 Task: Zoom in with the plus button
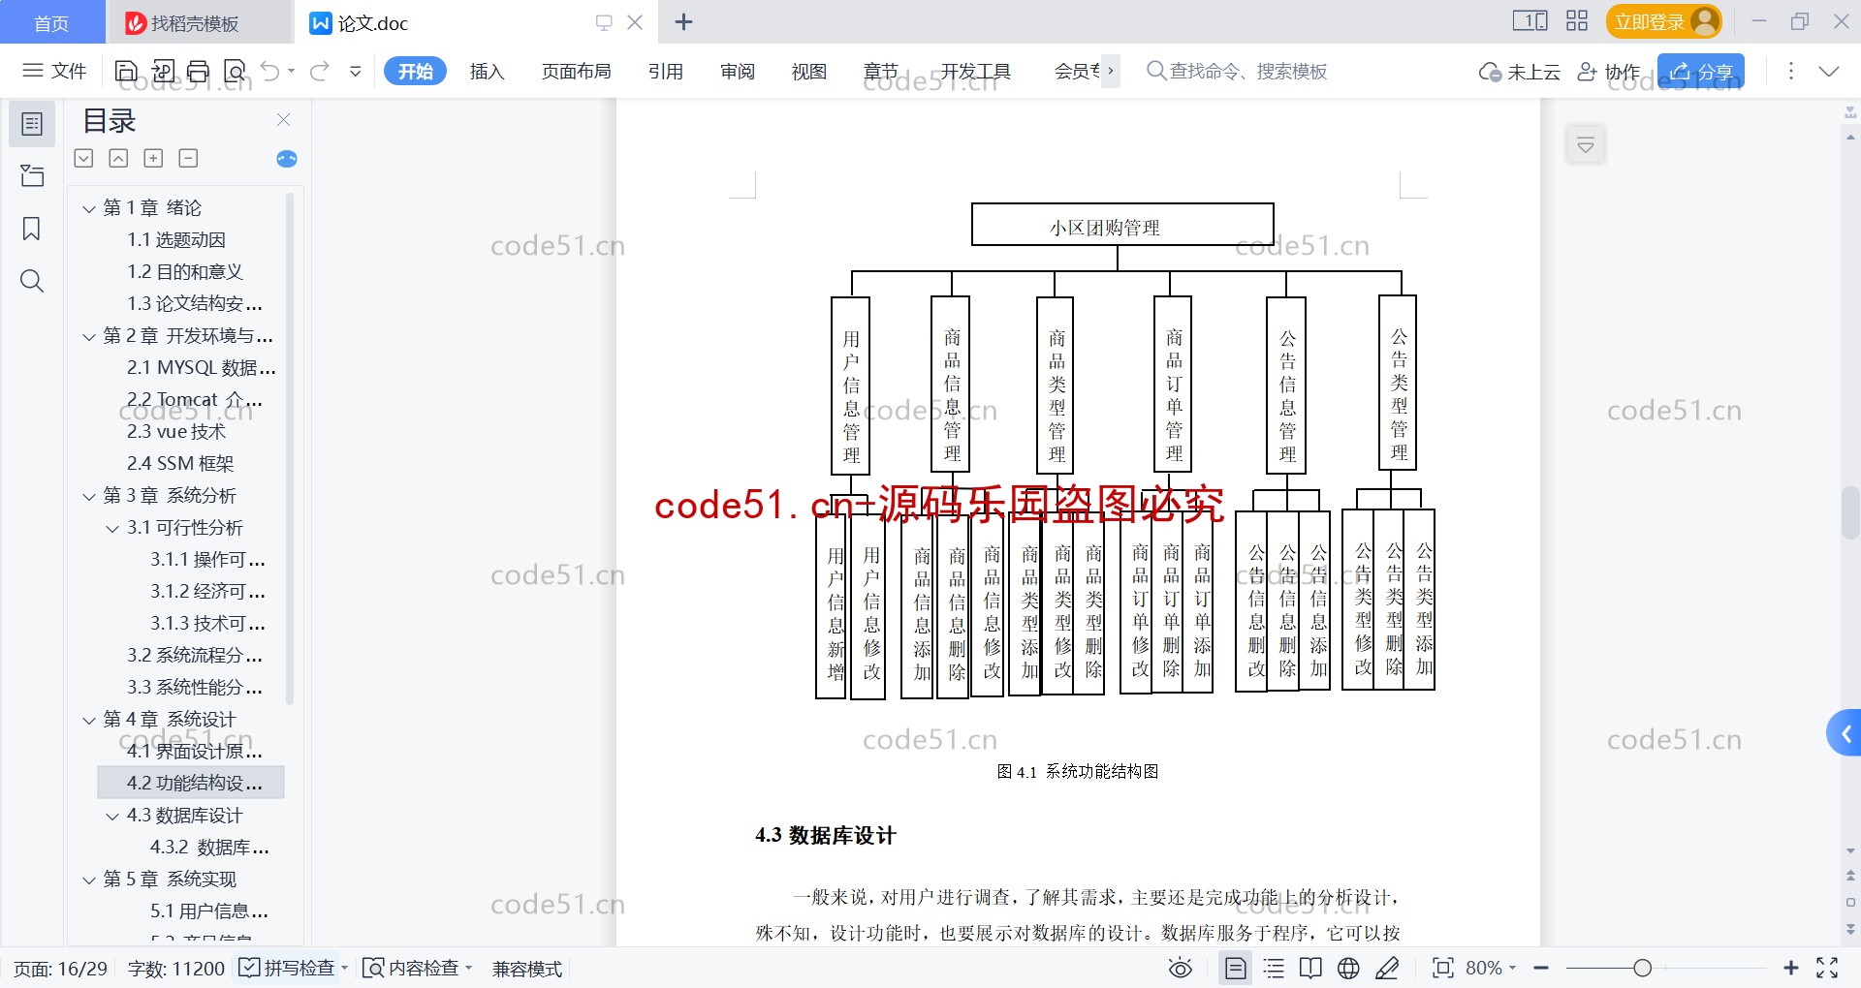[x=1791, y=968]
